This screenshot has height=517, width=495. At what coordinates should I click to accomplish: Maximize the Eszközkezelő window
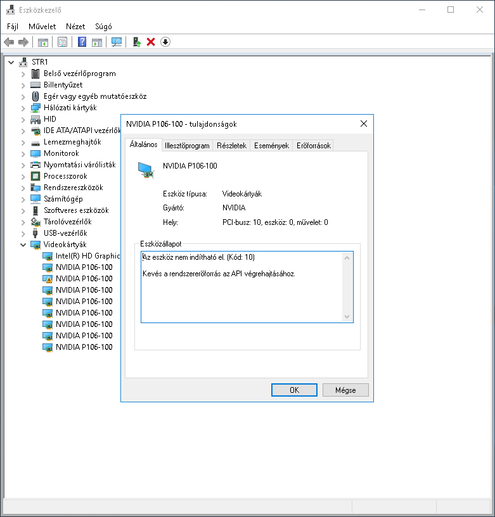pyautogui.click(x=451, y=10)
